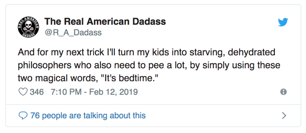This screenshot has width=306, height=133.
Task: Visit the @R_A_Dadass handle link
Action: tap(73, 32)
